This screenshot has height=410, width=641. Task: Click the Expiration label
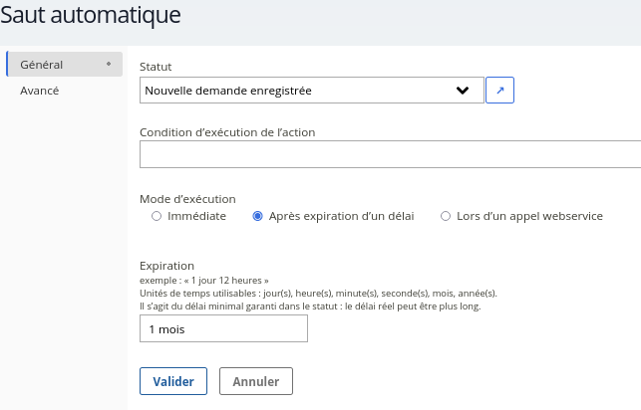166,266
